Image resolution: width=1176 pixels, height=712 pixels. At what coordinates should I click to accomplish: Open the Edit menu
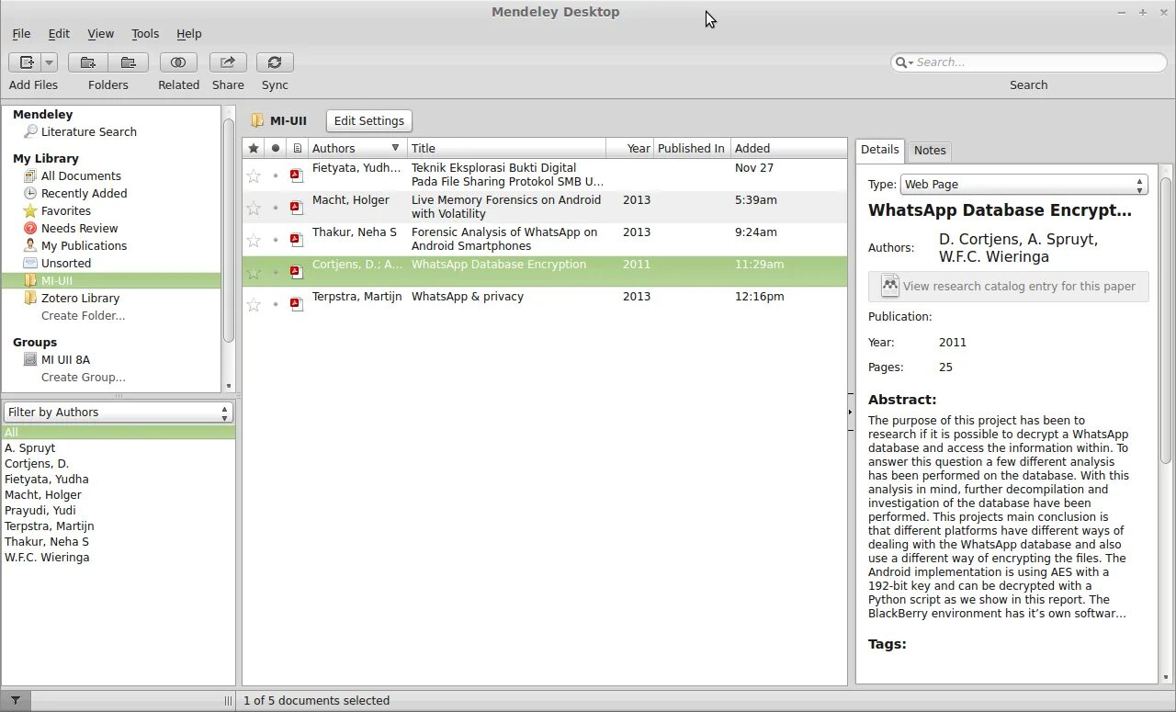[x=59, y=33]
